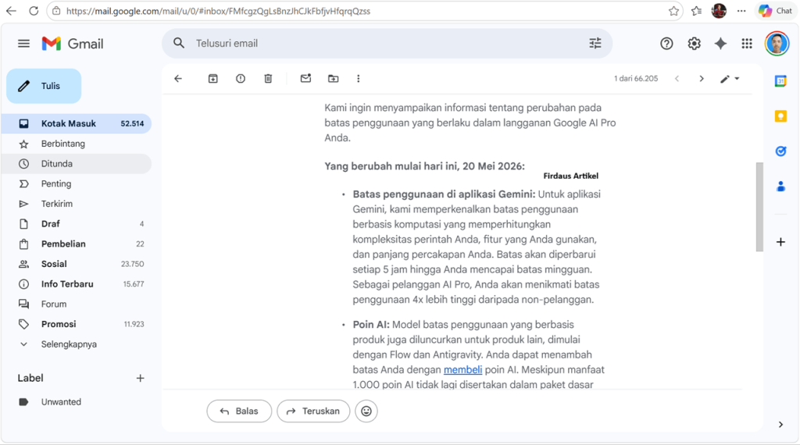Click 'Batas penggunaan di aplikasi Gemini:' heading
The image size is (800, 445).
(x=444, y=194)
